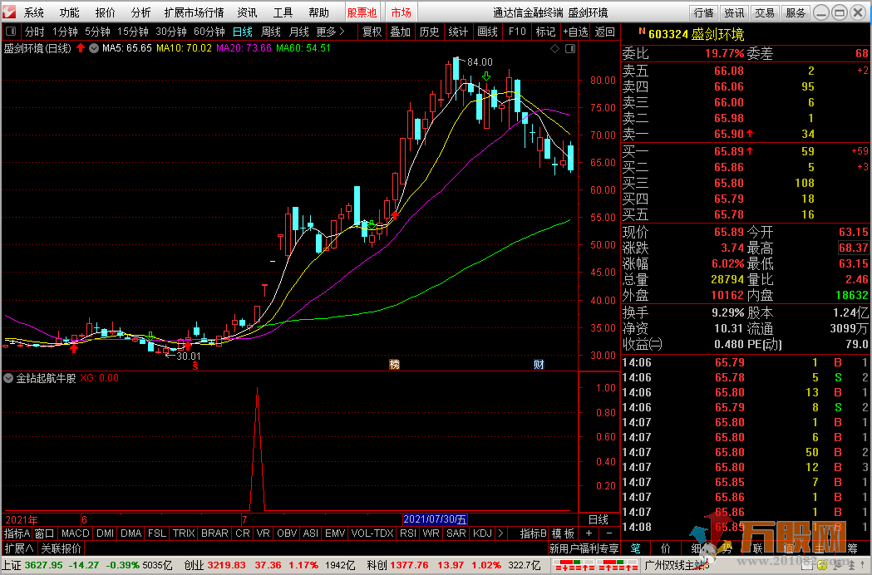Click the 上证 index value in status bar
Image resolution: width=872 pixels, height=575 pixels.
click(x=43, y=565)
